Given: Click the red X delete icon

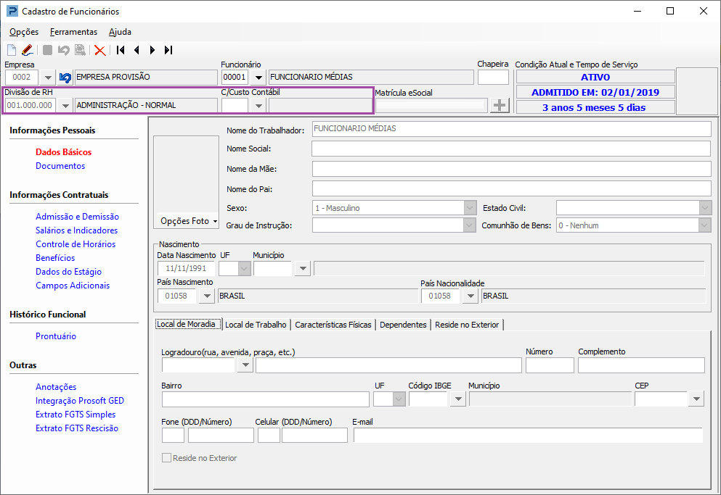Looking at the screenshot, I should coord(99,50).
